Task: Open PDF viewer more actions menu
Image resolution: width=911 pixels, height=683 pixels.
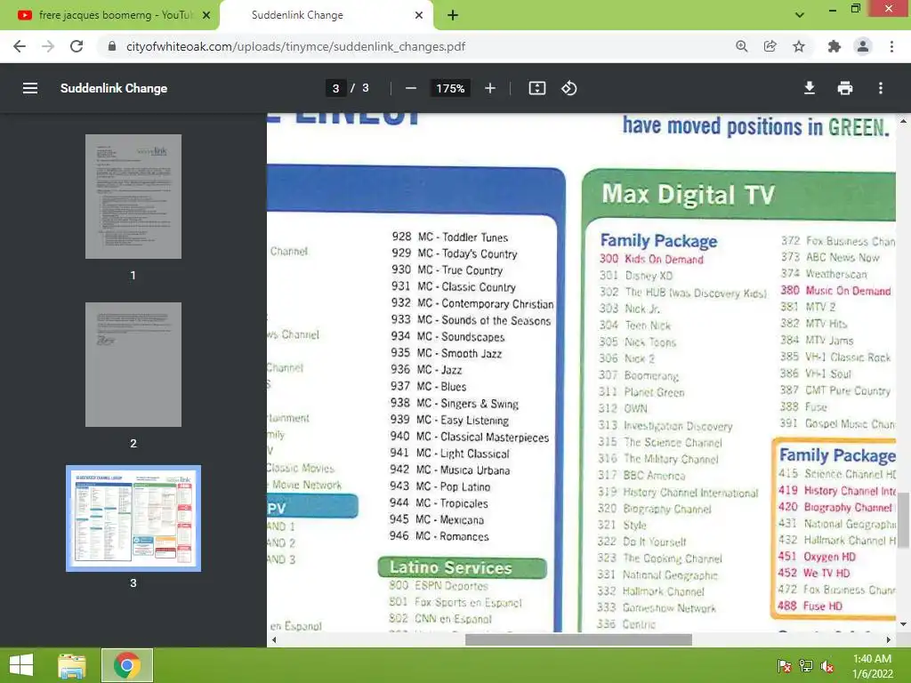Action: (881, 88)
